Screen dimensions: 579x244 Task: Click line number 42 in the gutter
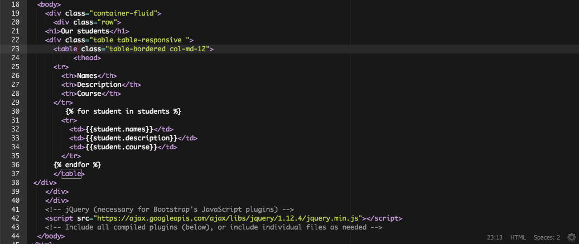tap(16, 218)
